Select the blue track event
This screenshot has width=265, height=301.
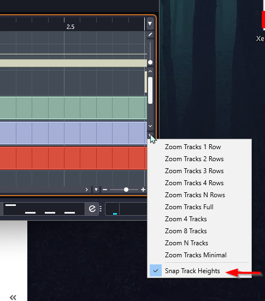73,133
